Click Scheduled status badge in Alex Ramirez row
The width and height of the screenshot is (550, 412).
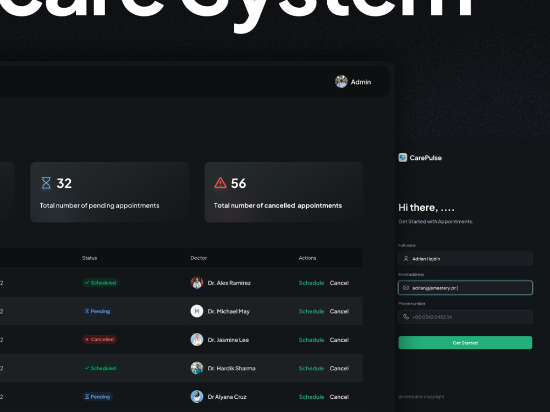click(x=100, y=283)
